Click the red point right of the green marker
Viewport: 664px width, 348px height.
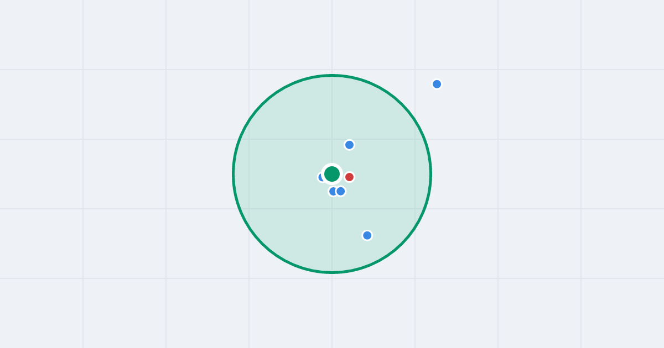pyautogui.click(x=349, y=177)
